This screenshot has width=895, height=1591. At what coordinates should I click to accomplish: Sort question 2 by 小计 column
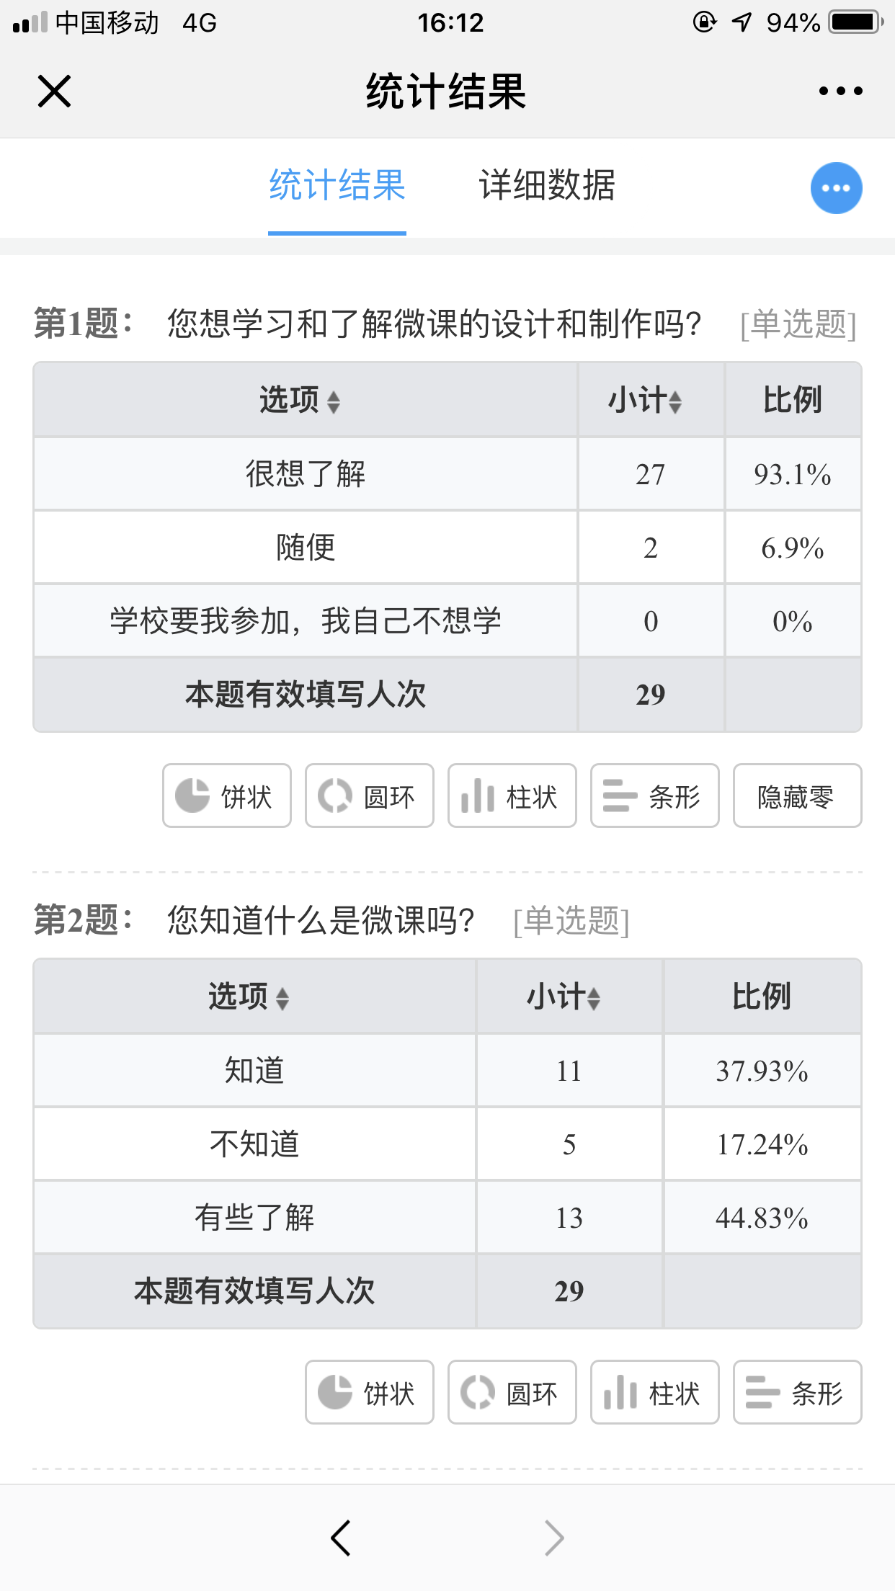(x=564, y=997)
